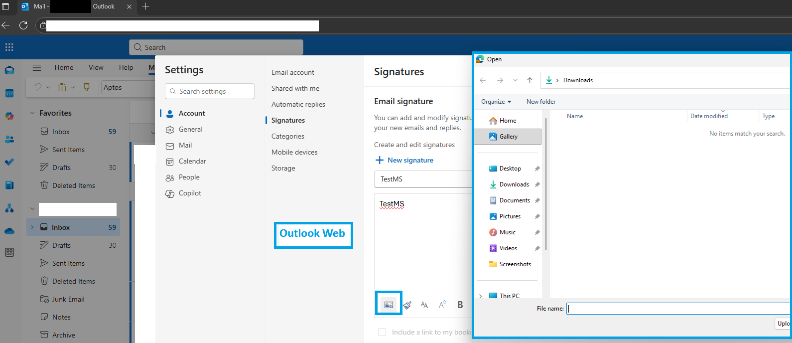This screenshot has height=343, width=792.
Task: Switch to the Home ribbon tab
Action: tap(64, 68)
